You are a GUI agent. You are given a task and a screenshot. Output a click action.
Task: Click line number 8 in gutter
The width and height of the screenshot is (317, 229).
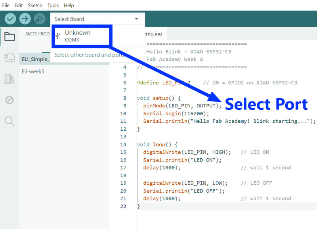tap(125, 98)
